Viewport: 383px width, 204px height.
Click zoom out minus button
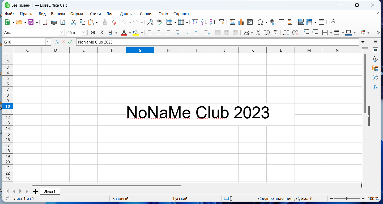331,198
